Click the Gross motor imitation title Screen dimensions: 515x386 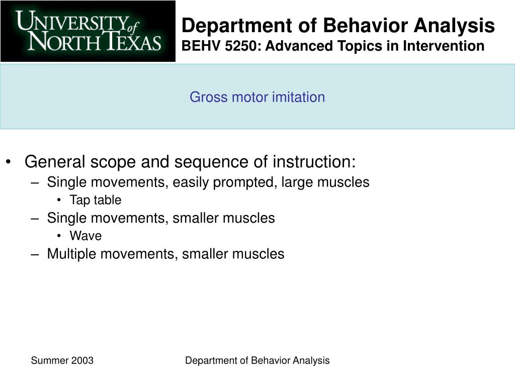[257, 97]
